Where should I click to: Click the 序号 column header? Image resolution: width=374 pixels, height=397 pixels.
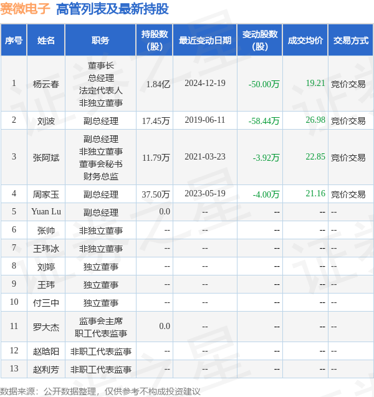tap(14, 41)
